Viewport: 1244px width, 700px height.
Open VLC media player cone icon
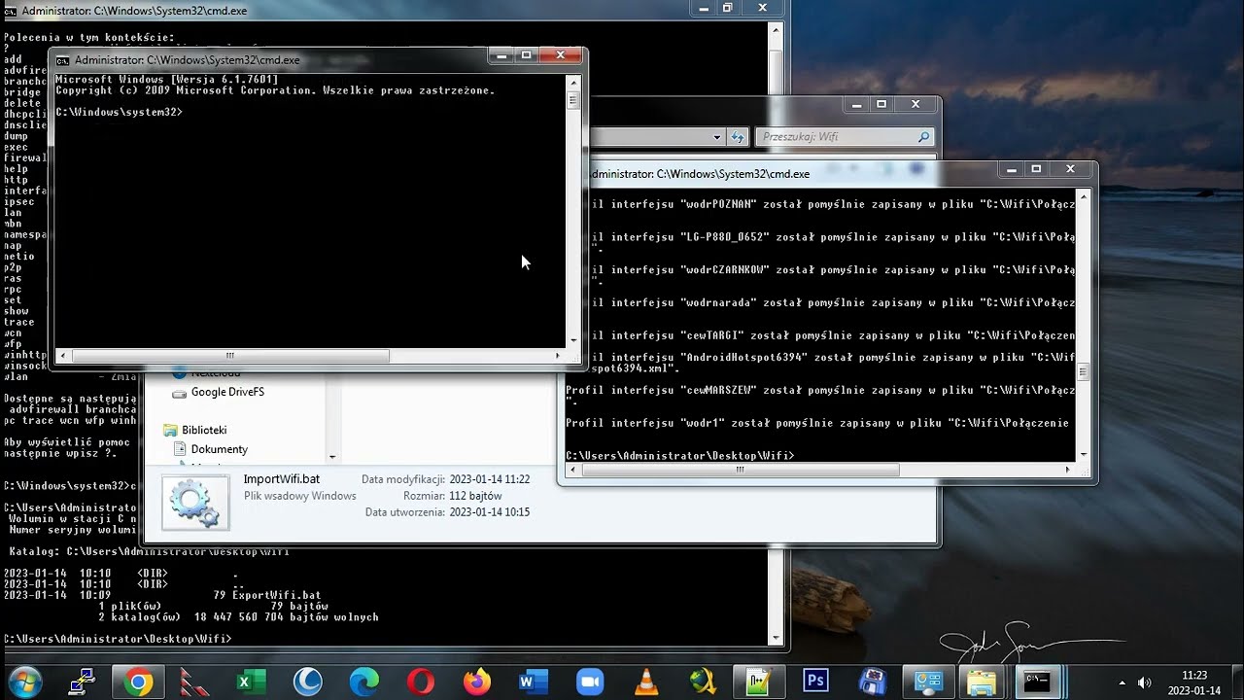[x=645, y=682]
